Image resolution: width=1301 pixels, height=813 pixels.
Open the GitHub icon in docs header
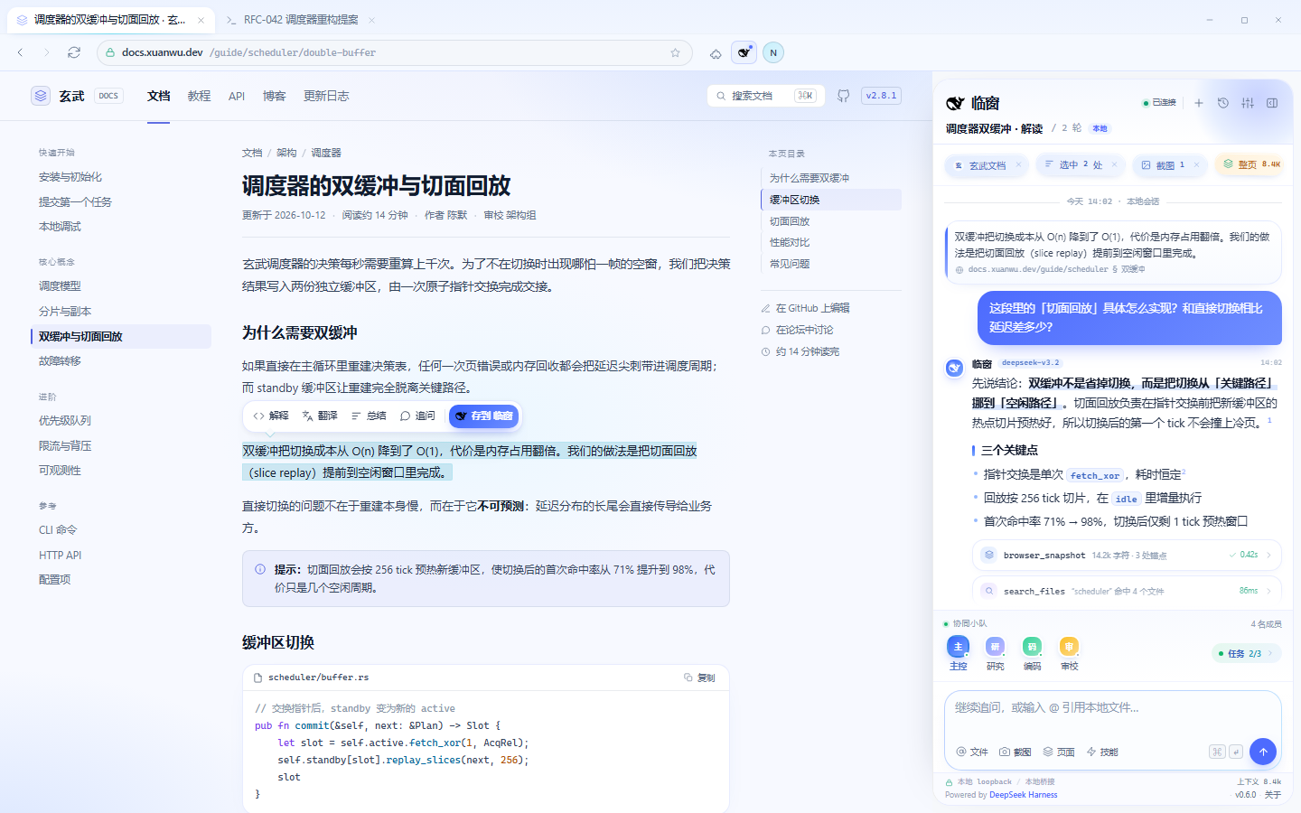(x=843, y=96)
